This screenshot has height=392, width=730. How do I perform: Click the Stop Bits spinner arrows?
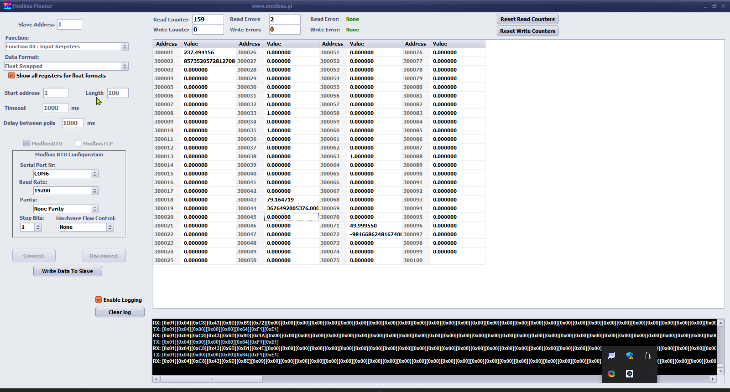pos(38,227)
